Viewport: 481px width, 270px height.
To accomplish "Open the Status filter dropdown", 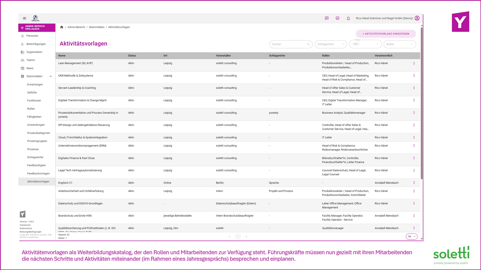I will pos(365,44).
